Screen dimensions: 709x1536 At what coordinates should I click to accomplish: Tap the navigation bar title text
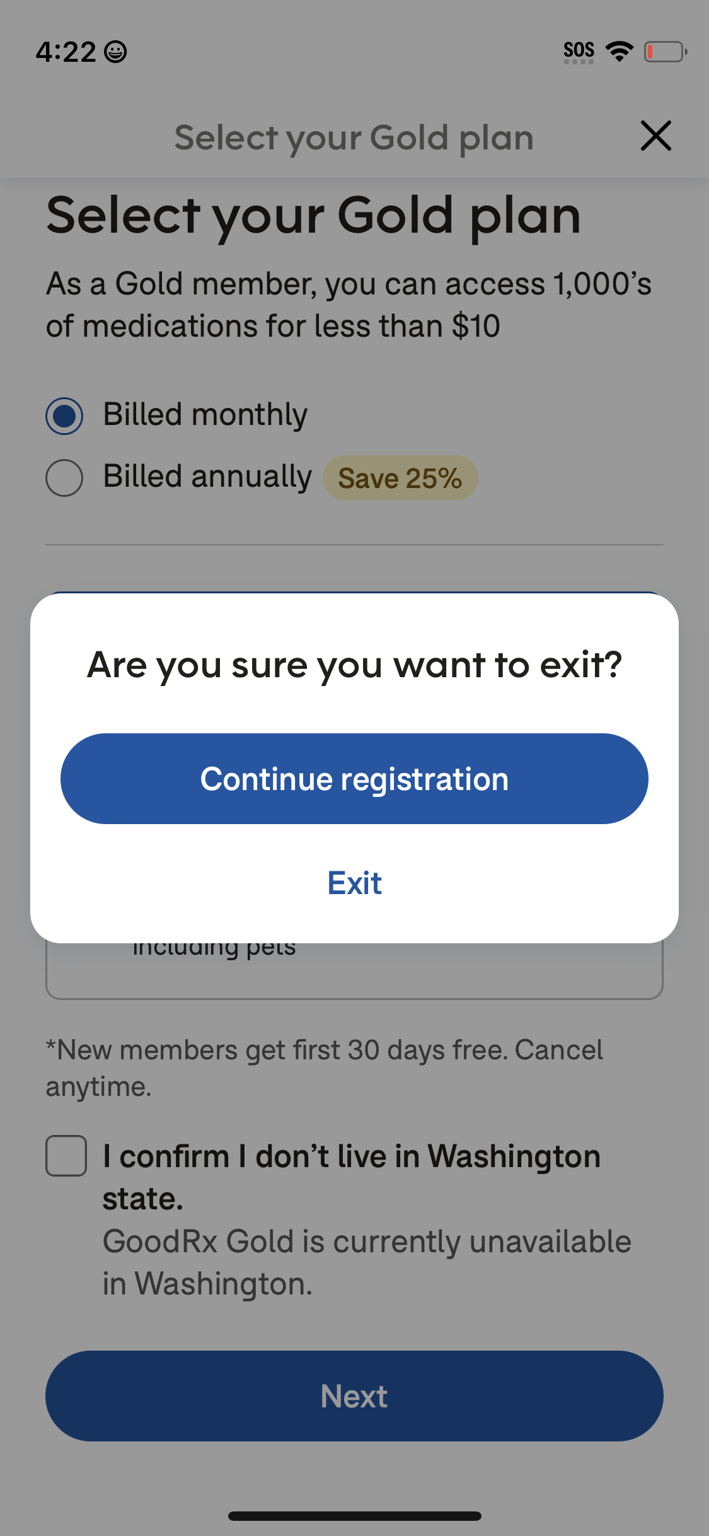click(354, 137)
